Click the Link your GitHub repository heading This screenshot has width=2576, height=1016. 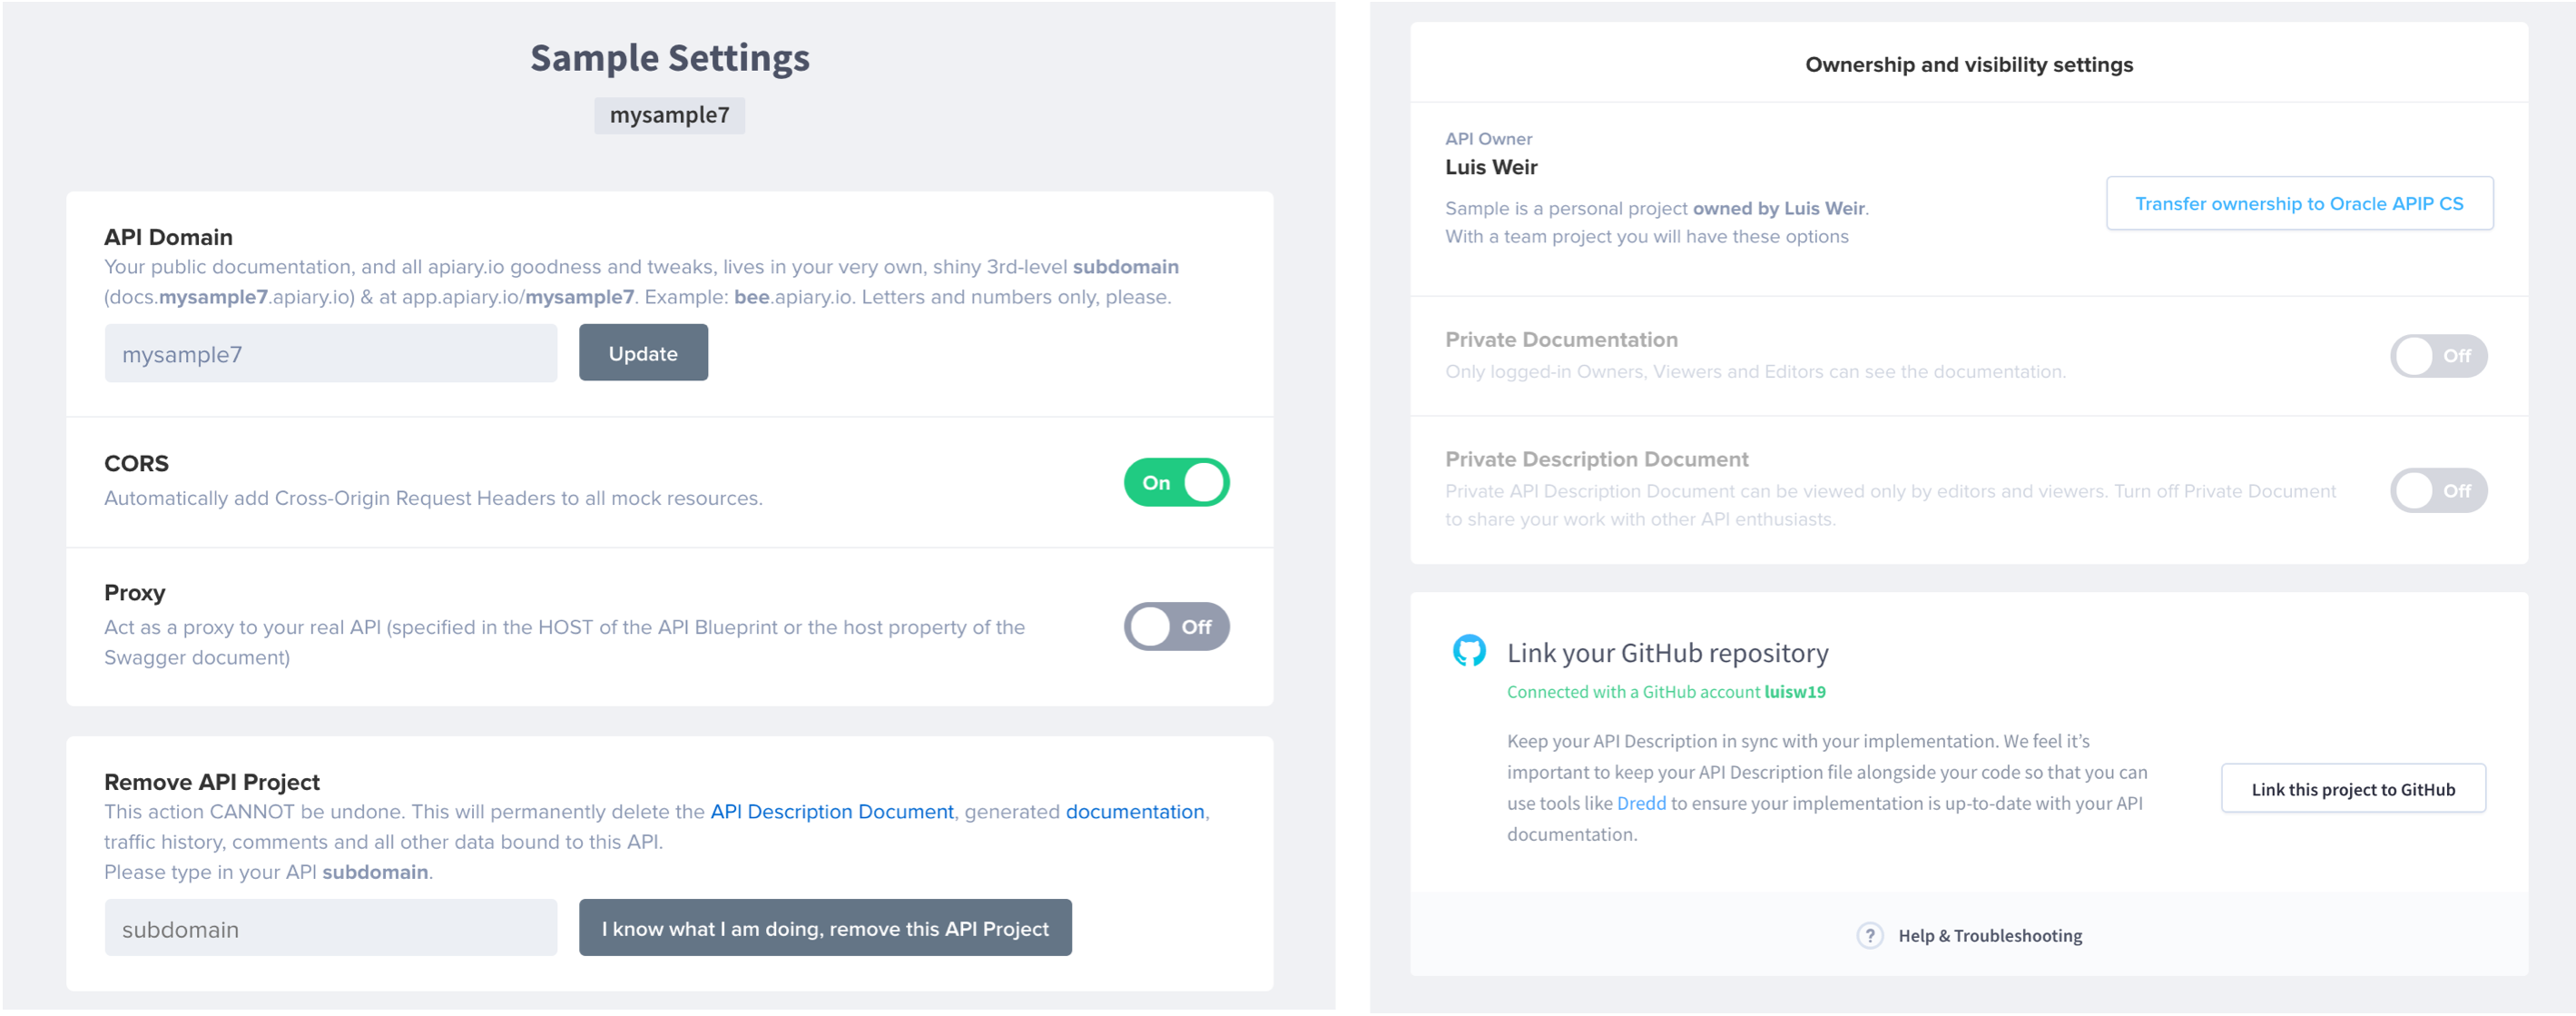tap(1667, 653)
